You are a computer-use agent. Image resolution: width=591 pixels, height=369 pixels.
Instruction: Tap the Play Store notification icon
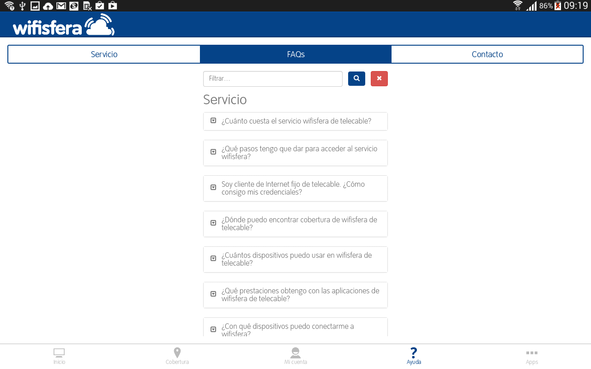point(113,6)
